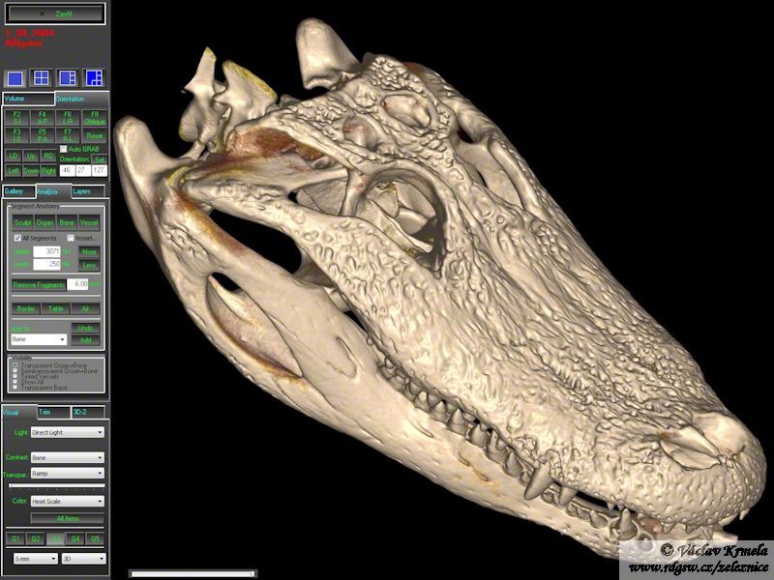
Task: Click the upper threshold field 3071
Action: pos(46,251)
